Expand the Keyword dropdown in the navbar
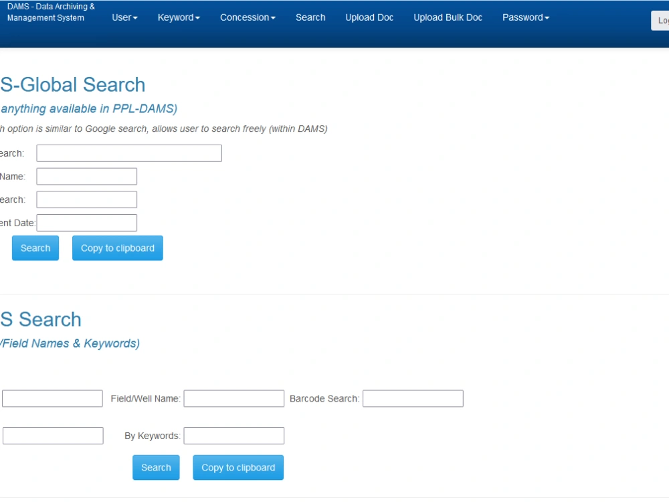669x502 pixels. tap(178, 18)
